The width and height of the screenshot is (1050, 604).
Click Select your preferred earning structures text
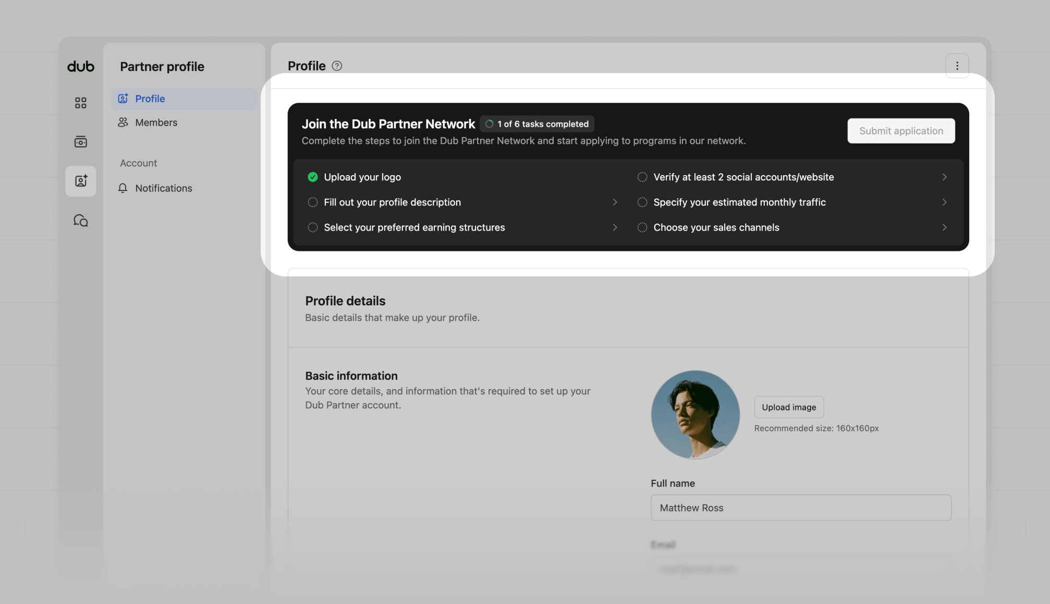[414, 227]
